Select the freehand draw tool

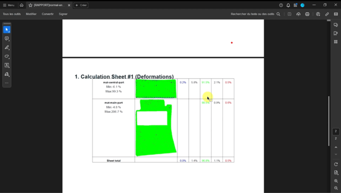point(7,56)
